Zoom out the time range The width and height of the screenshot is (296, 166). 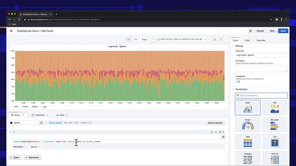tap(215, 40)
